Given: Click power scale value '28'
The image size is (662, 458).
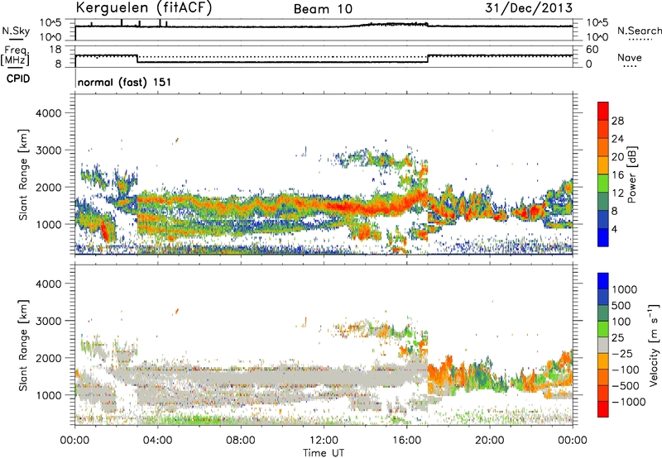Looking at the screenshot, I should [617, 121].
